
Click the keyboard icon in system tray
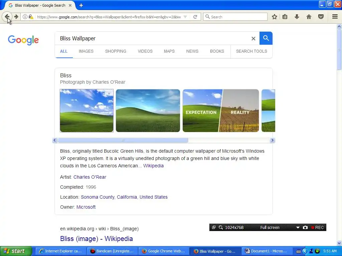point(299,251)
